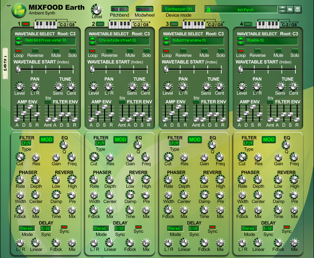Click layer 4 reverb Time knob
The width and height of the screenshot is (314, 258).
point(278,210)
